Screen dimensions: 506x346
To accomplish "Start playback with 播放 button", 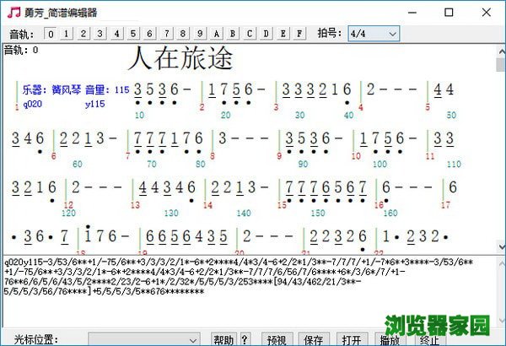I will coord(390,339).
